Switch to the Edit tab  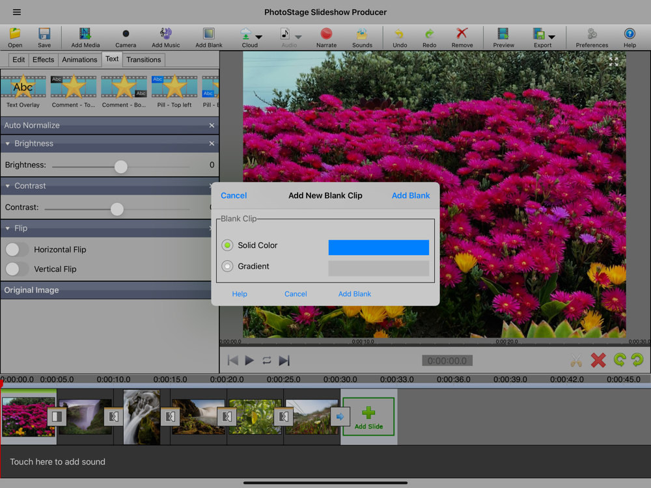tap(18, 60)
